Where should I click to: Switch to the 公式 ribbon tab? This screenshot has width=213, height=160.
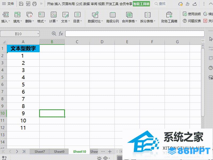(x=79, y=4)
